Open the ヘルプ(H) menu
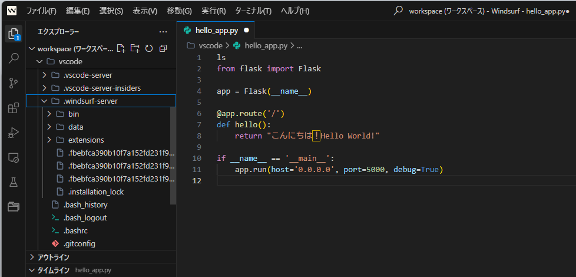This screenshot has height=277, width=576. coord(294,11)
